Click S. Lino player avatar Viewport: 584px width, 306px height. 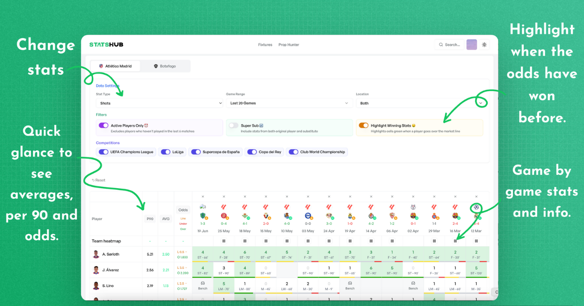point(96,286)
